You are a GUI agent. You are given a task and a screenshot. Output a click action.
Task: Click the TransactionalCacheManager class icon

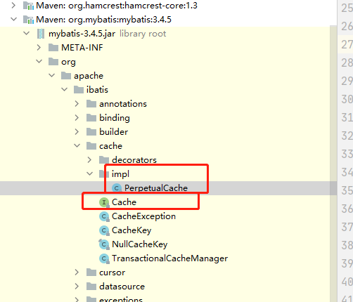tap(104, 258)
